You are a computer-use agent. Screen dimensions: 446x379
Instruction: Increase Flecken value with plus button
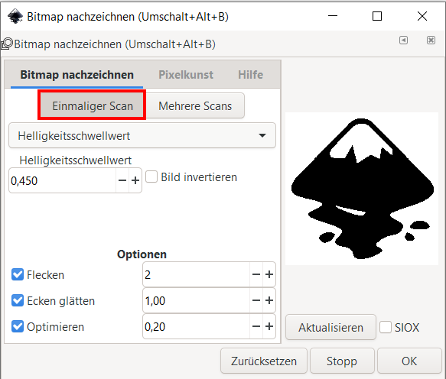pos(269,274)
